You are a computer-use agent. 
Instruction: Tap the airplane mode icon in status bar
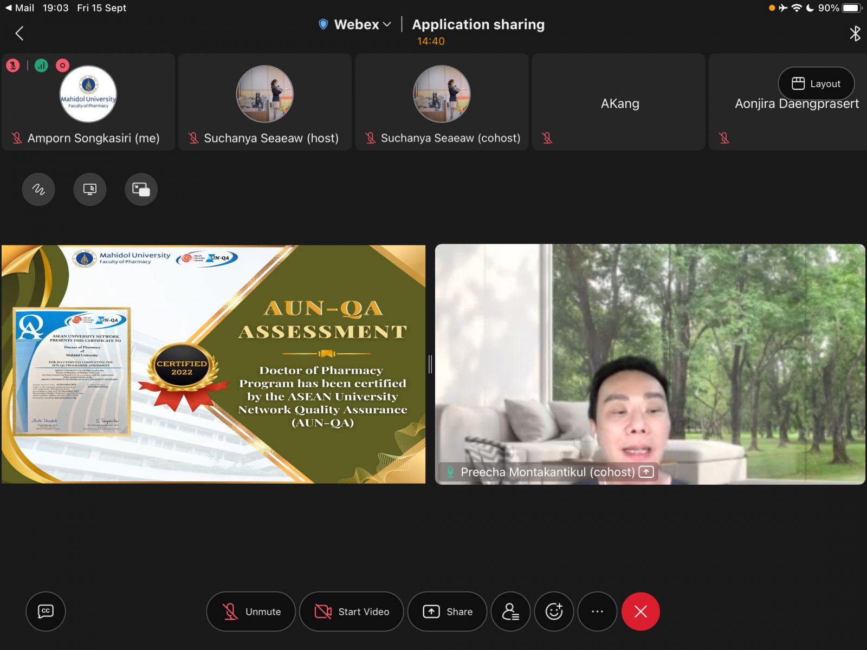point(783,8)
